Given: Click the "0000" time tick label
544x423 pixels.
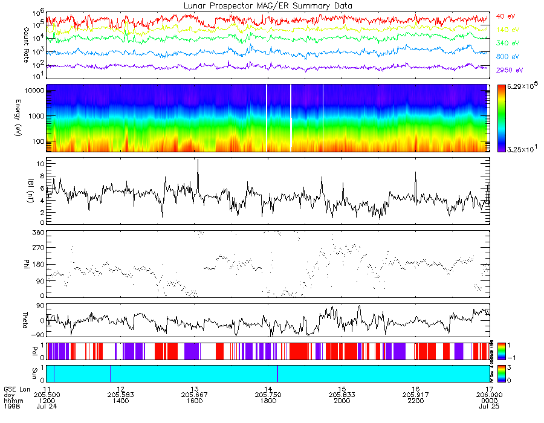Looking at the screenshot, I should tap(489, 401).
